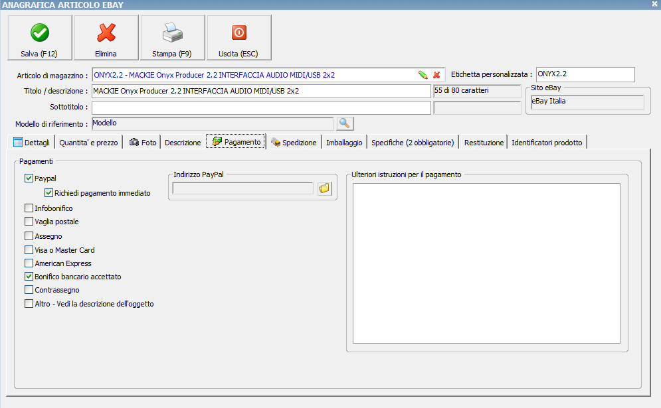Click the magnifier search Modello icon
Viewport: 661px width, 408px height.
coord(345,123)
